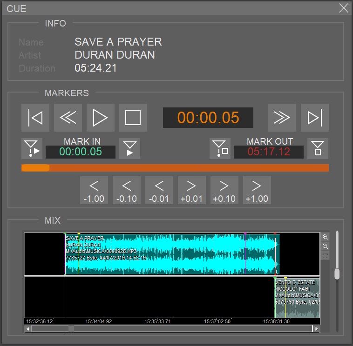
Task: Click the set Mark In icon left of MARK IN
Action: point(32,148)
